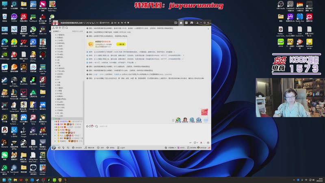Expand the 867 channel in the tree
325x183 pixels.
(58, 79)
